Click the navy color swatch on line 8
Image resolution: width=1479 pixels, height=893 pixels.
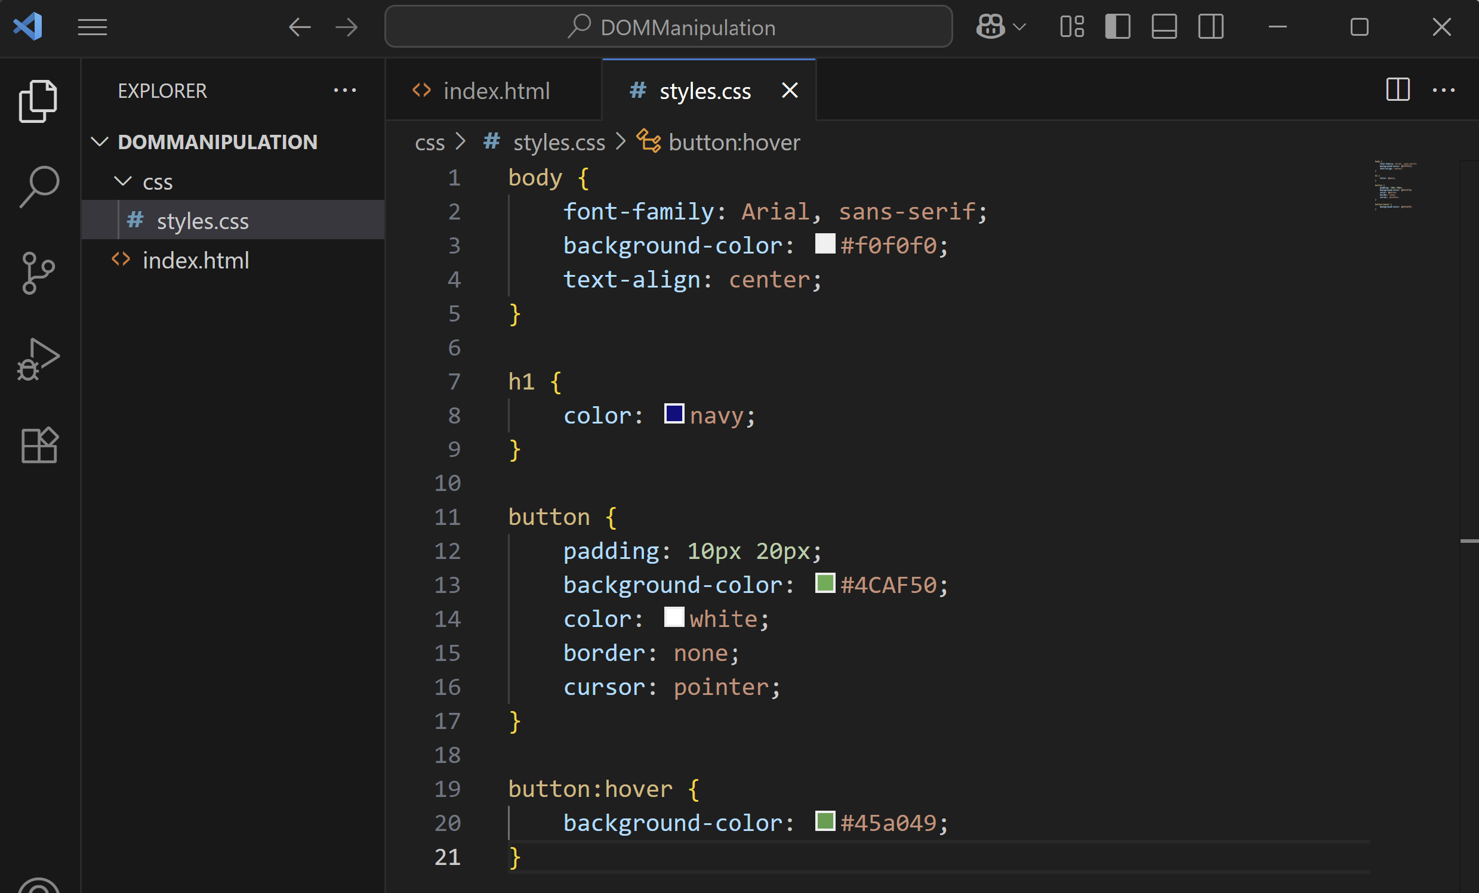[674, 414]
